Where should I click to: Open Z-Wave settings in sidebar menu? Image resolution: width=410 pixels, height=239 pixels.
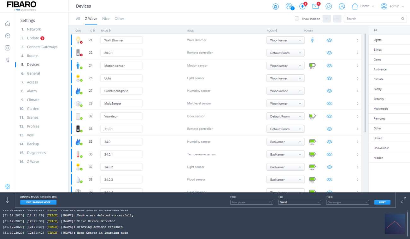(x=33, y=162)
